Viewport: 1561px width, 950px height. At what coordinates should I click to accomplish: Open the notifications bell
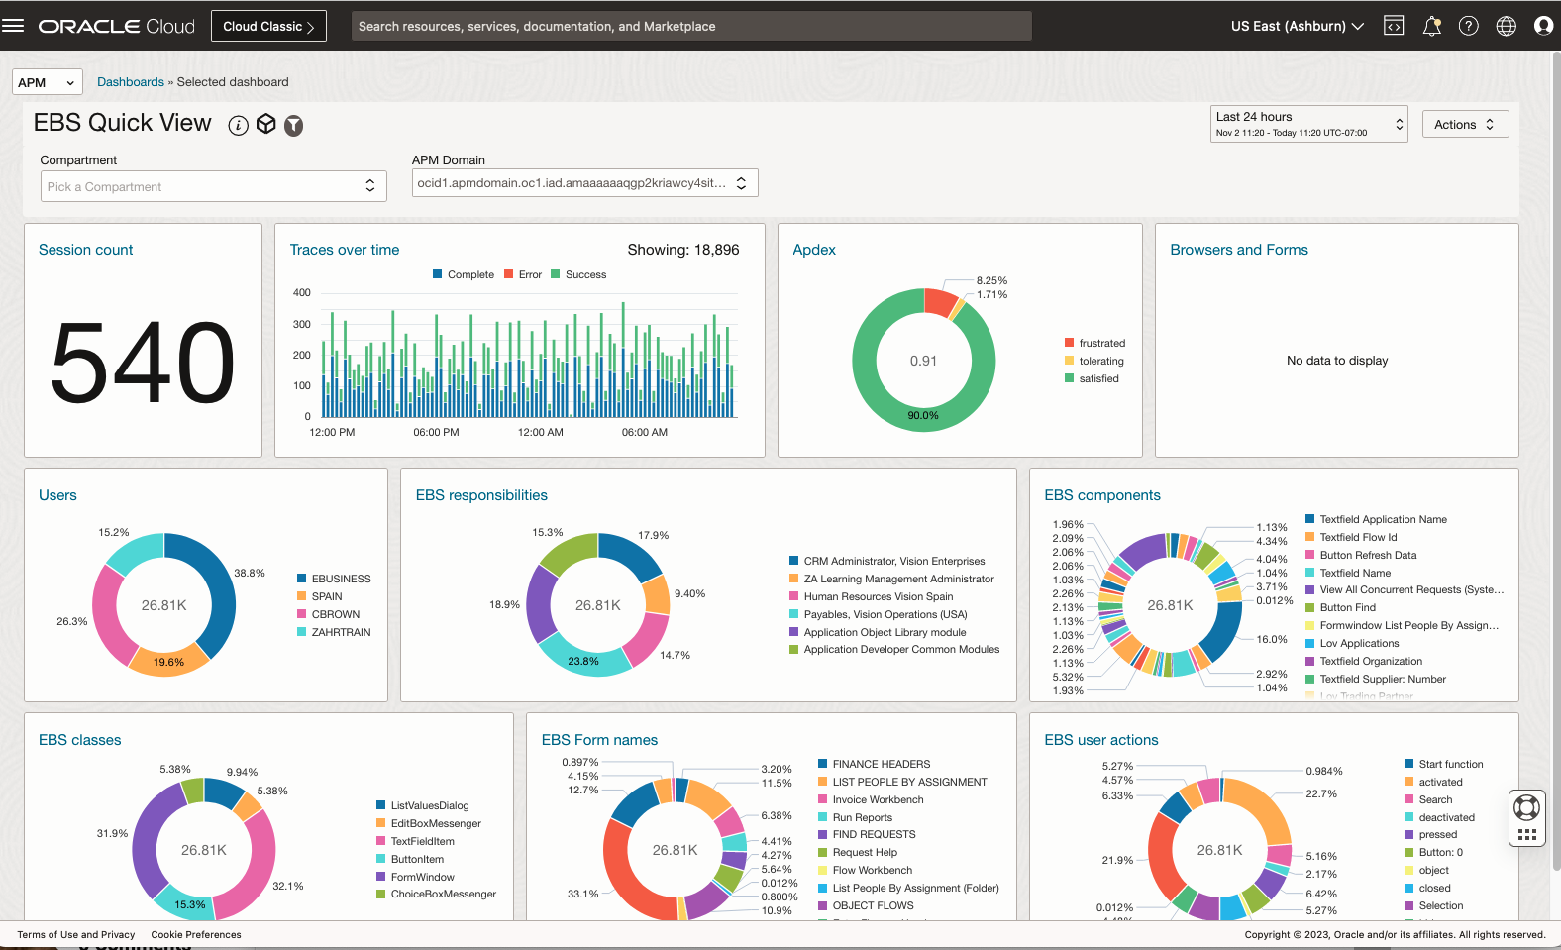click(x=1431, y=26)
